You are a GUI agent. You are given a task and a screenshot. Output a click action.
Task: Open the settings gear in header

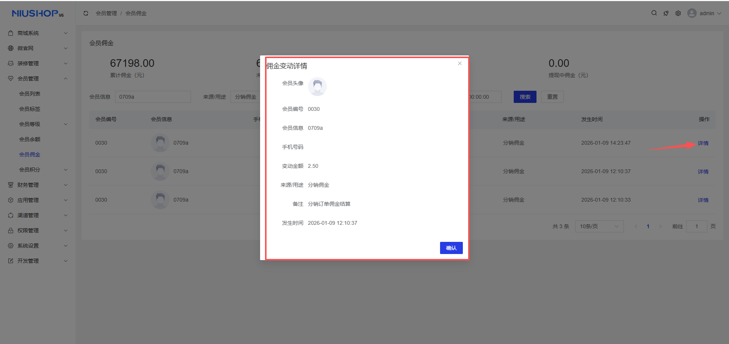point(678,13)
